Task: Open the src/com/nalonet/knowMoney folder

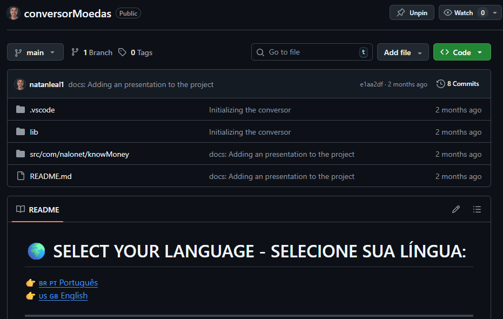Action: 79,154
